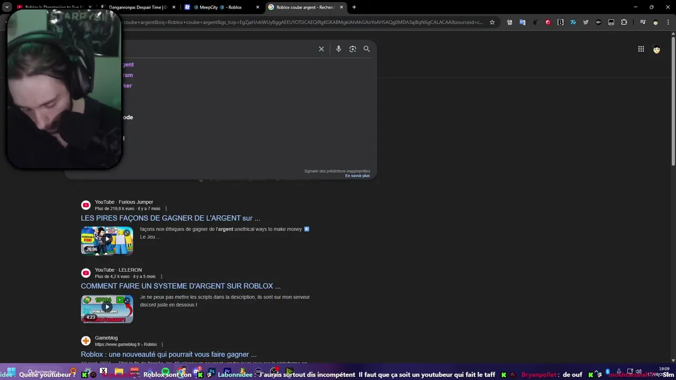Open the Chrome three-dot menu

(668, 22)
